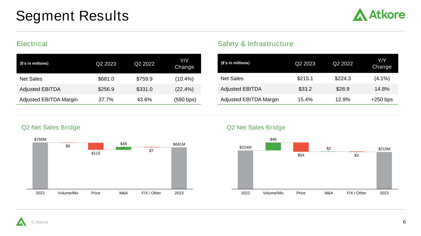
Task: Click the © Atkore footer text
Action: coord(40,222)
